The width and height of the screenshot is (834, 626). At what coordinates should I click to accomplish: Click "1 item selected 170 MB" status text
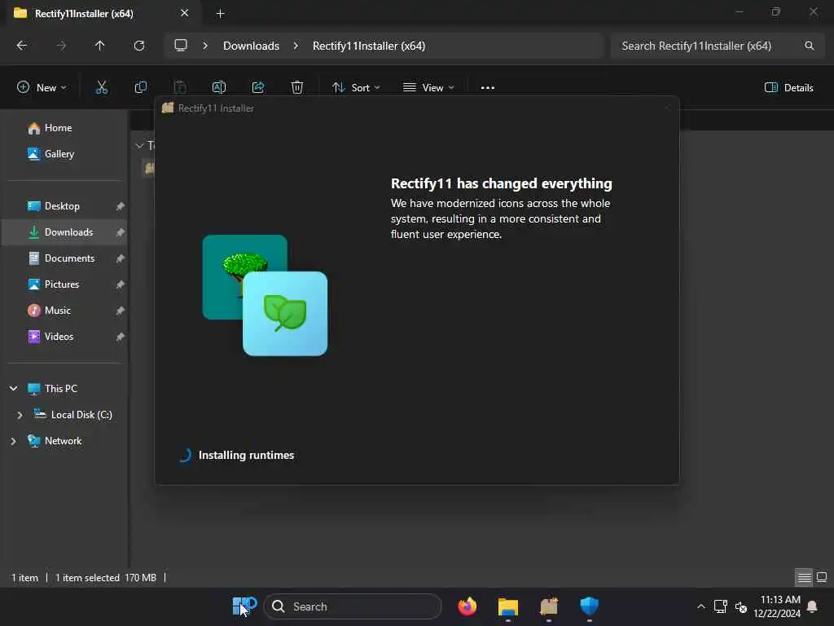pos(106,578)
